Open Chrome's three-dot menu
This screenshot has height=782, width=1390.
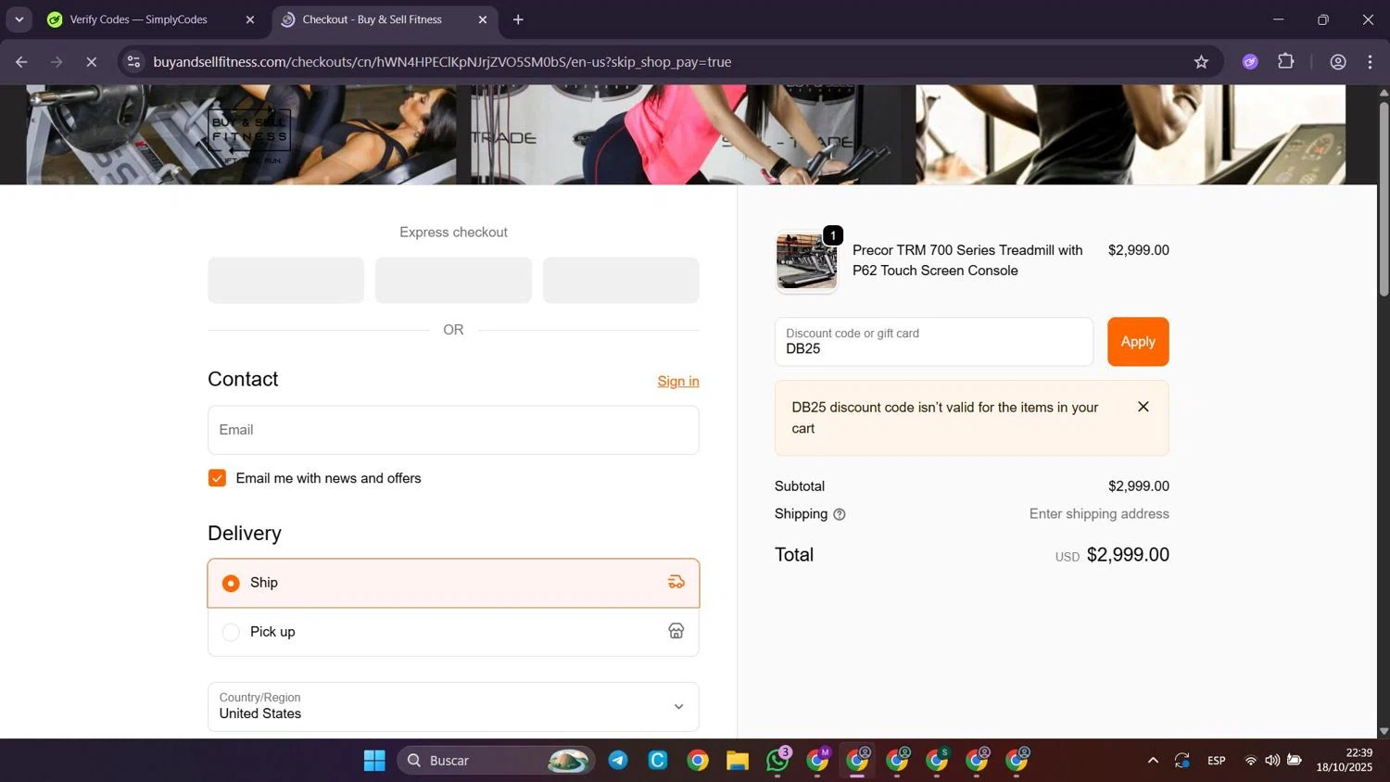(x=1370, y=62)
